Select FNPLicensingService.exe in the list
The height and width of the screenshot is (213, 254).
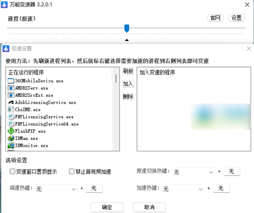[44, 117]
